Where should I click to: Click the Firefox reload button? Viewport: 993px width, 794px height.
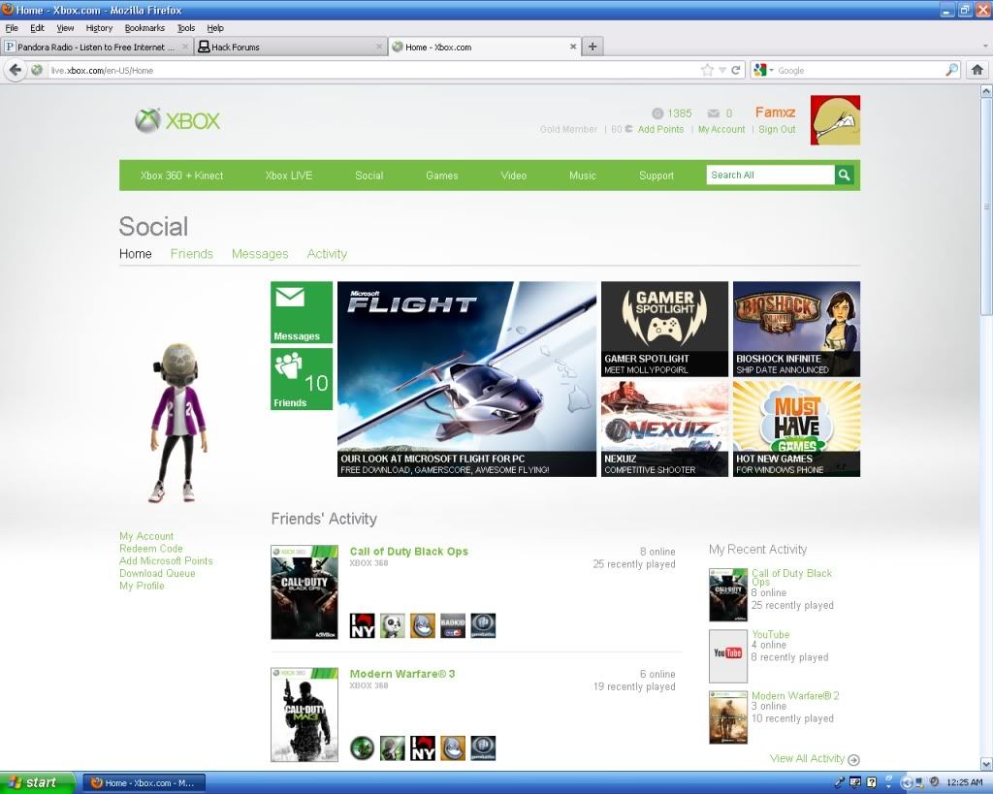pyautogui.click(x=736, y=70)
